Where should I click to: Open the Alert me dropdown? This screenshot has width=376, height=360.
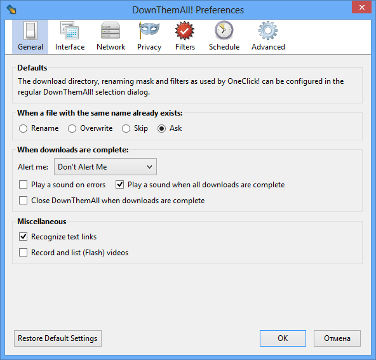click(105, 166)
